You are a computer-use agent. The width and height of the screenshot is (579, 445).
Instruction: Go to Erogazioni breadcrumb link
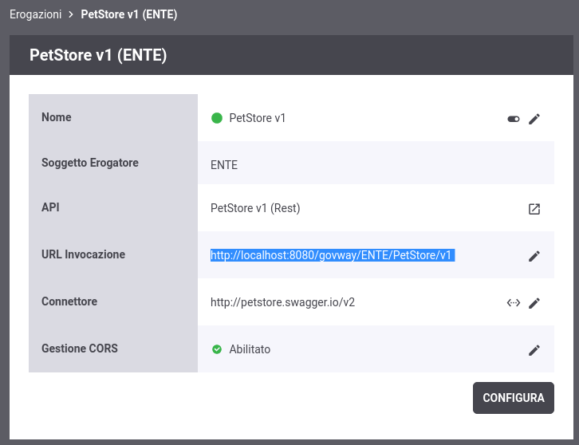coord(35,14)
